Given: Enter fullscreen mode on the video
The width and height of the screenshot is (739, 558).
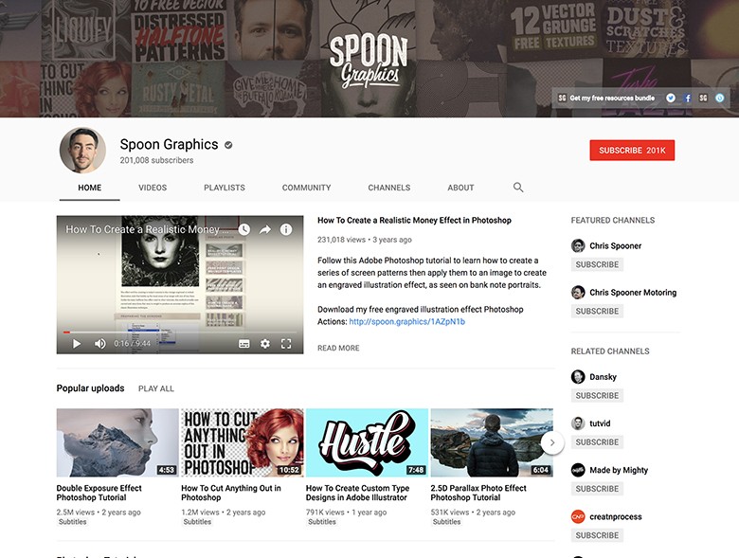Looking at the screenshot, I should coord(286,344).
